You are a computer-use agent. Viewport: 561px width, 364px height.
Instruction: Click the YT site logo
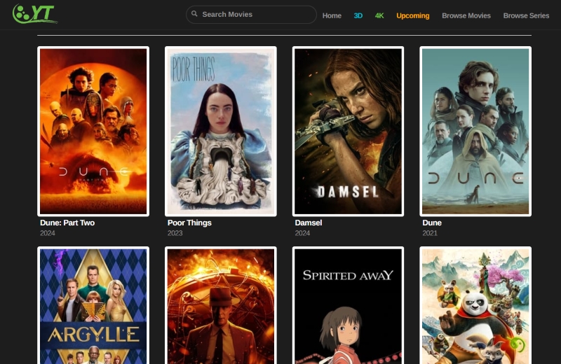pyautogui.click(x=34, y=14)
